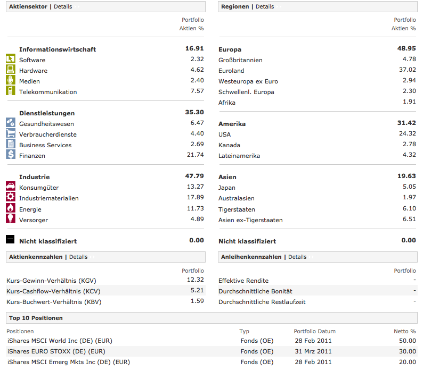The image size is (423, 371).
Task: Click the Business Services document icon
Action: 10,144
